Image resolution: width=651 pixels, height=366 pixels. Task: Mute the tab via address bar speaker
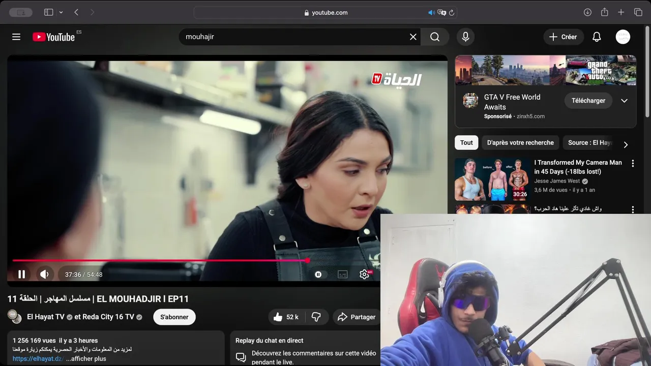tap(431, 13)
